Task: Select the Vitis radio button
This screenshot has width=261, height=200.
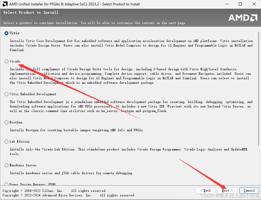Action: tap(6, 33)
